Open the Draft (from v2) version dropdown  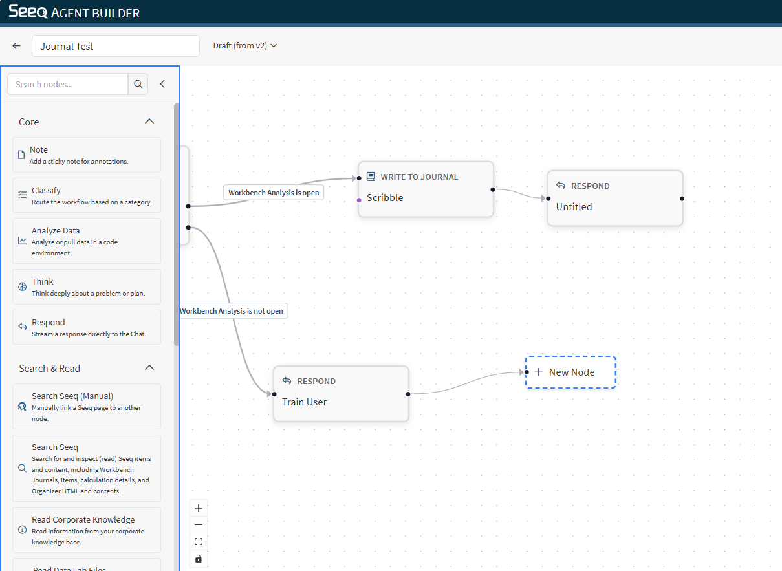point(245,46)
